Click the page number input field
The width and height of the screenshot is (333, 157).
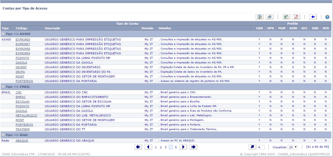click(261, 147)
